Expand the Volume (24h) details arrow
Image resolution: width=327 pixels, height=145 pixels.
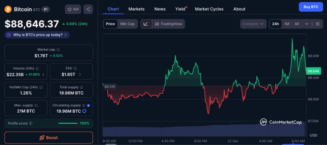(x=43, y=75)
